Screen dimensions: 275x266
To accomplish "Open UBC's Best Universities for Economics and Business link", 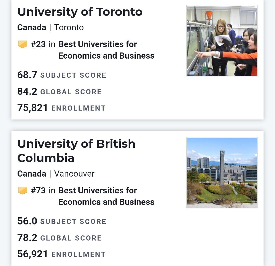I will (106, 196).
